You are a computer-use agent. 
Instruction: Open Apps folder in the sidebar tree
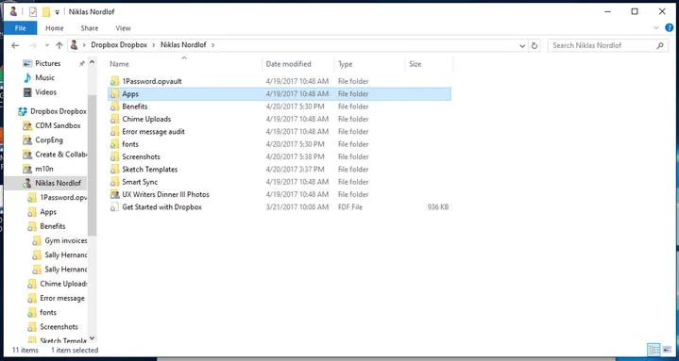[x=48, y=212]
